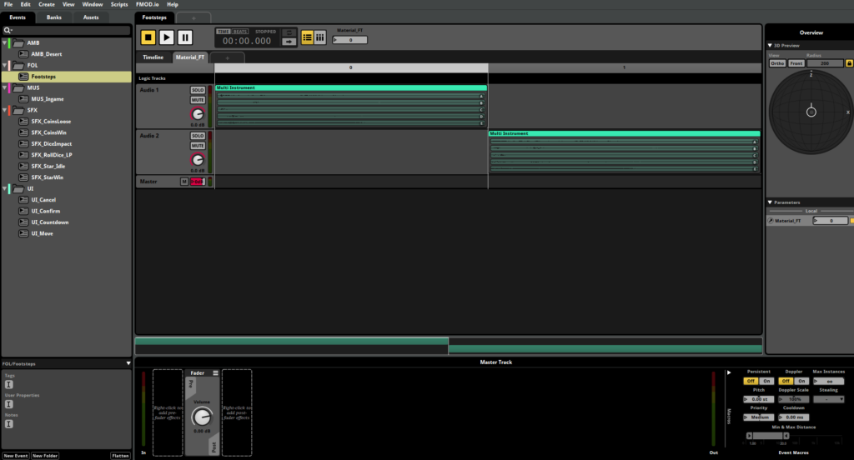Click the lock icon in 3D Preview

point(850,63)
